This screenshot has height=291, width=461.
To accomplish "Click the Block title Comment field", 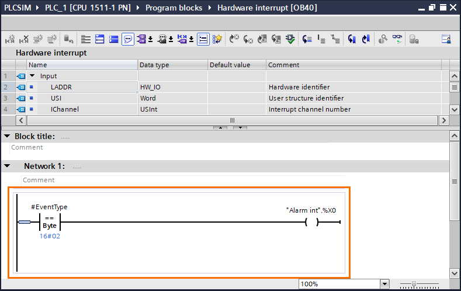I will click(169, 147).
